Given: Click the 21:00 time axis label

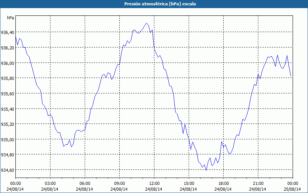Looking at the screenshot, I should pyautogui.click(x=258, y=184).
